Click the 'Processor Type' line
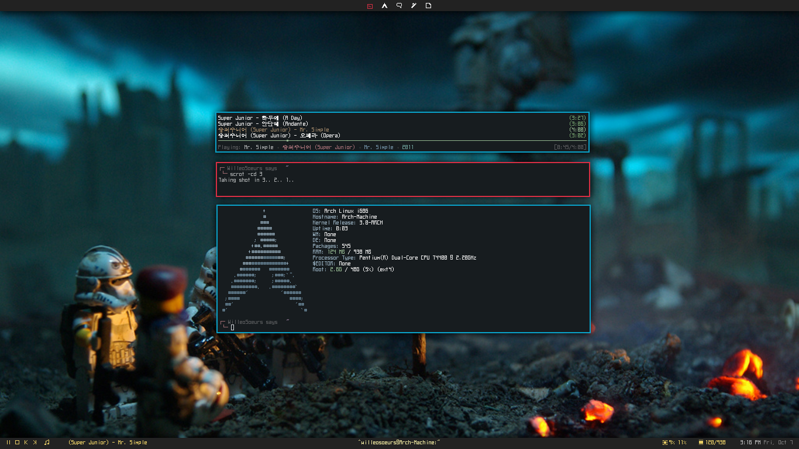Screen dimensions: 799x449 click(395, 258)
